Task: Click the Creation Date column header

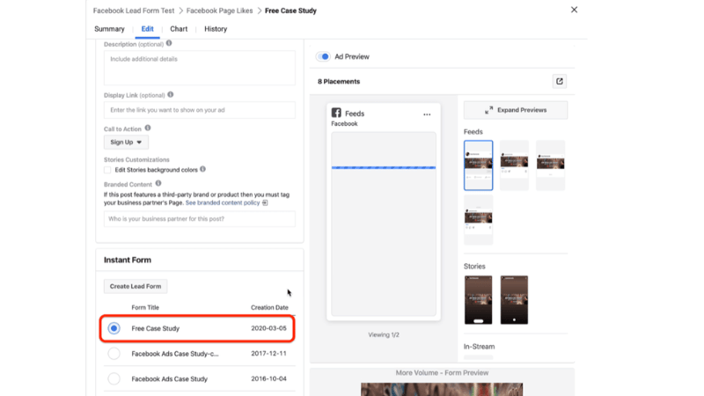Action: click(269, 307)
